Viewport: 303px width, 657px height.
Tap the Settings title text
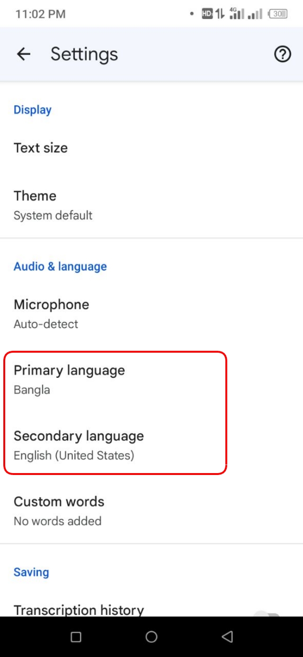click(x=84, y=54)
